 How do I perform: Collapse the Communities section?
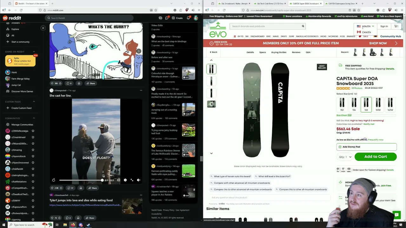[x=34, y=118]
